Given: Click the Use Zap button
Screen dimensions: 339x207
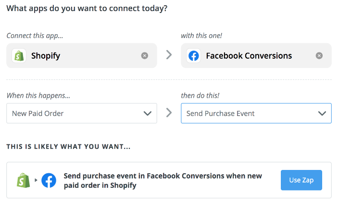Looking at the screenshot, I should pos(301,180).
